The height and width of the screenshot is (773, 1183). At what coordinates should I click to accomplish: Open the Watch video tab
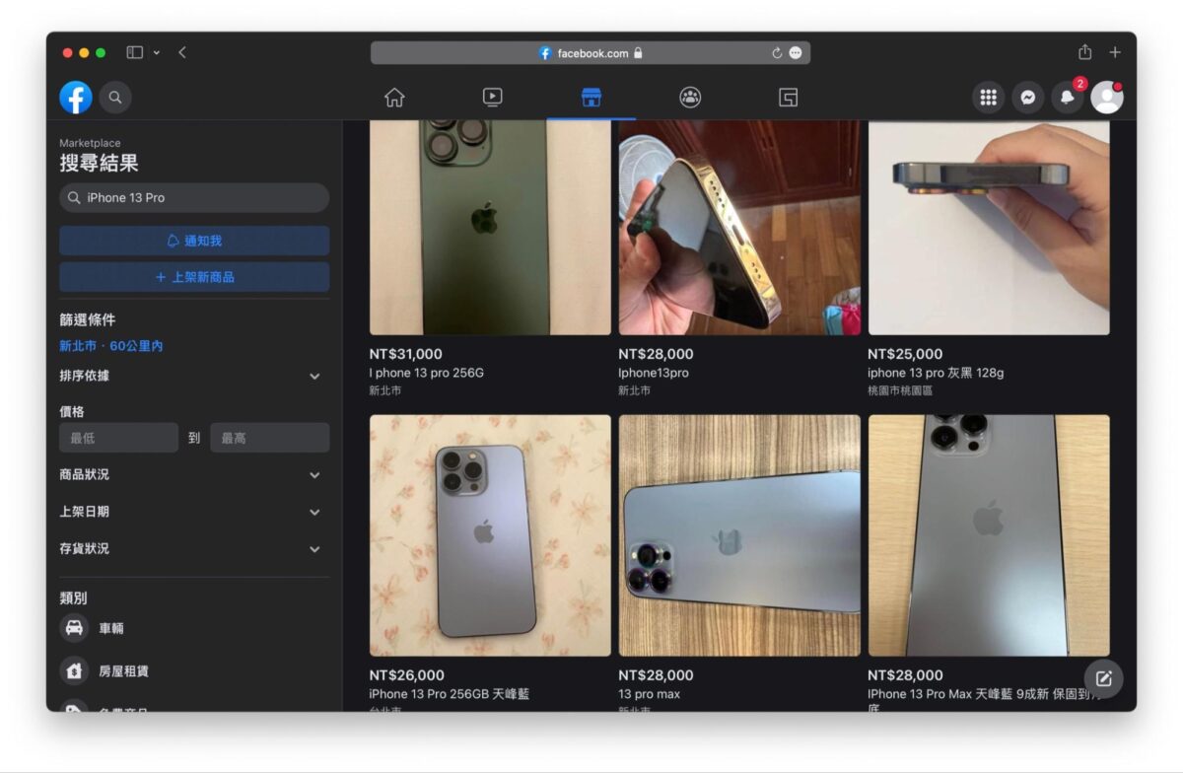(493, 97)
